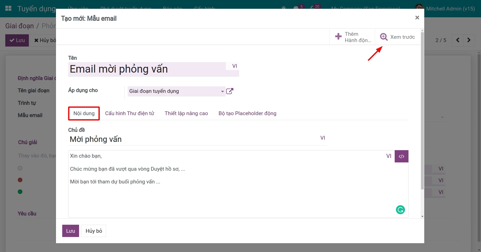Open the VI selector next to Tên field
The image size is (481, 252).
235,66
